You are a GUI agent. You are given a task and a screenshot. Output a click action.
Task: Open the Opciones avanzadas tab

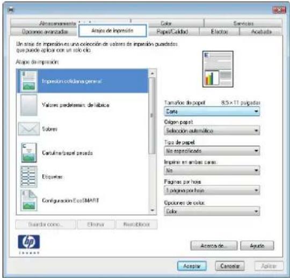(x=45, y=32)
